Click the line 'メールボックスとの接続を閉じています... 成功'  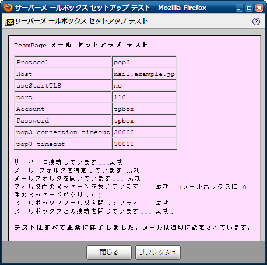point(94,211)
